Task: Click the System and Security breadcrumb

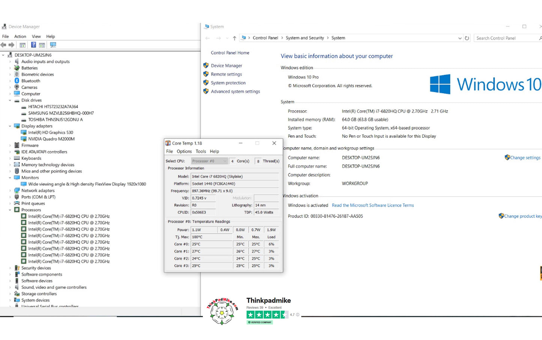Action: pyautogui.click(x=305, y=38)
